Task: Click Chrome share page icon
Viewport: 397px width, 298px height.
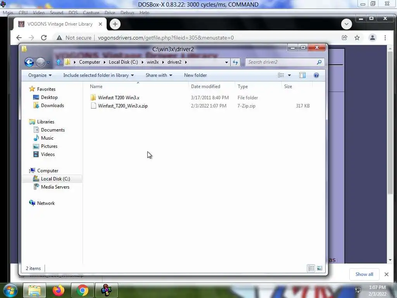Action: (x=344, y=38)
